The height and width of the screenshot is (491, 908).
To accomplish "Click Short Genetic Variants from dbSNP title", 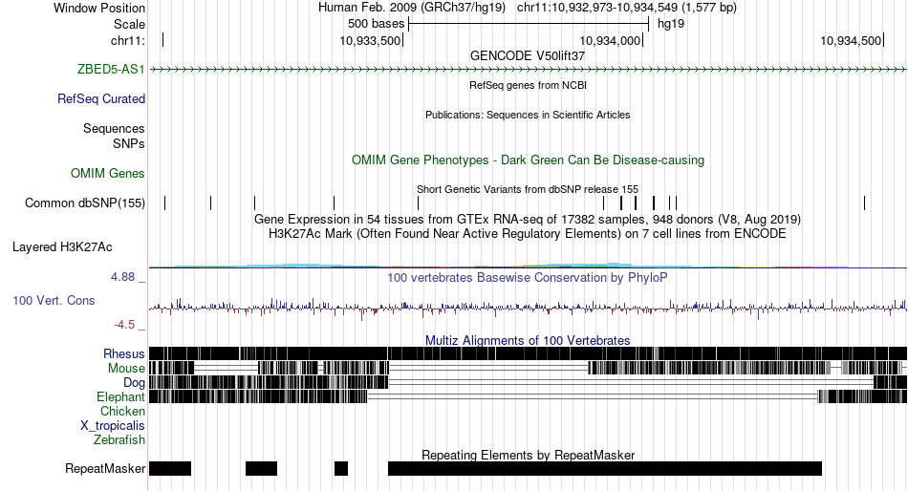I will (528, 189).
